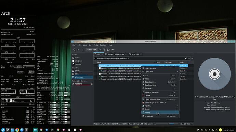Open the Help menu

pyautogui.click(x=110, y=45)
